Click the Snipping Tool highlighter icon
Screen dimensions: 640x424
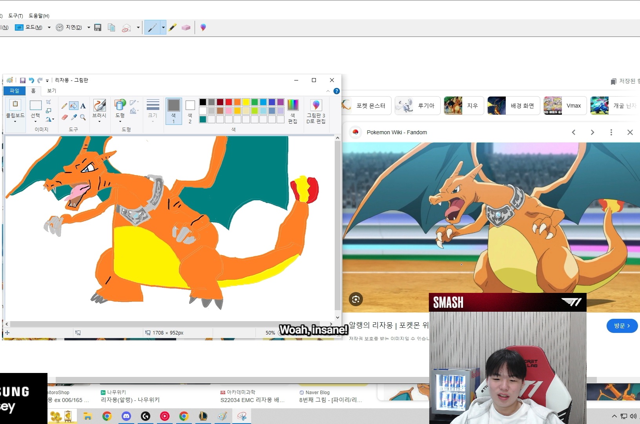(x=173, y=27)
